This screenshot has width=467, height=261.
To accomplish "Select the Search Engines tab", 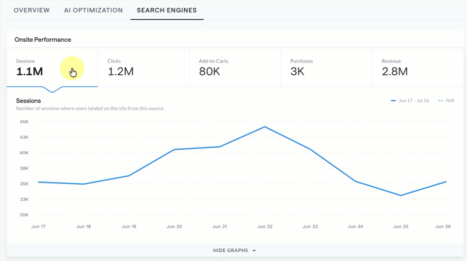I will [167, 10].
